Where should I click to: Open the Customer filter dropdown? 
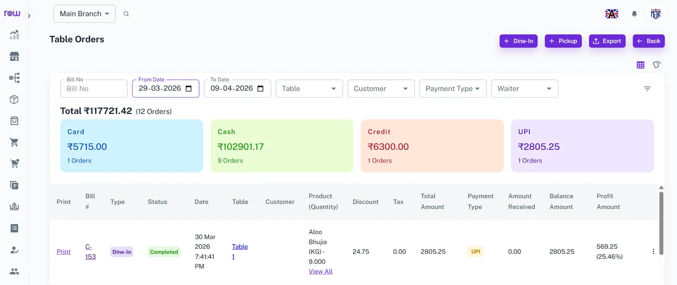[x=381, y=88]
